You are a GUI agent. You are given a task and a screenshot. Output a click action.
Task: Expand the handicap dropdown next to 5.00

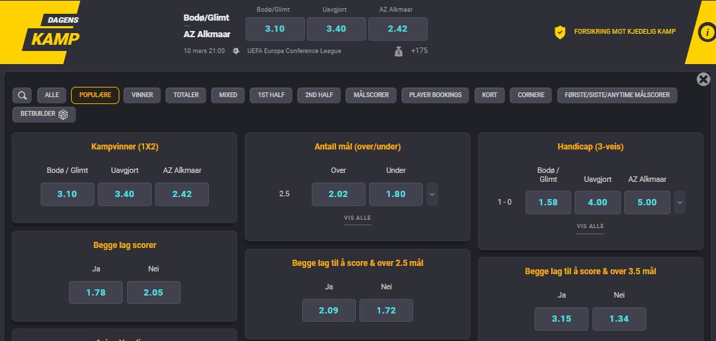pyautogui.click(x=679, y=203)
